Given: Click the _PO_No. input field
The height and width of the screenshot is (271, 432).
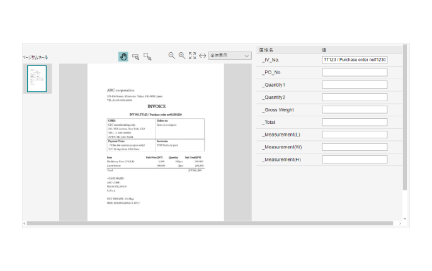Looking at the screenshot, I should (x=355, y=72).
